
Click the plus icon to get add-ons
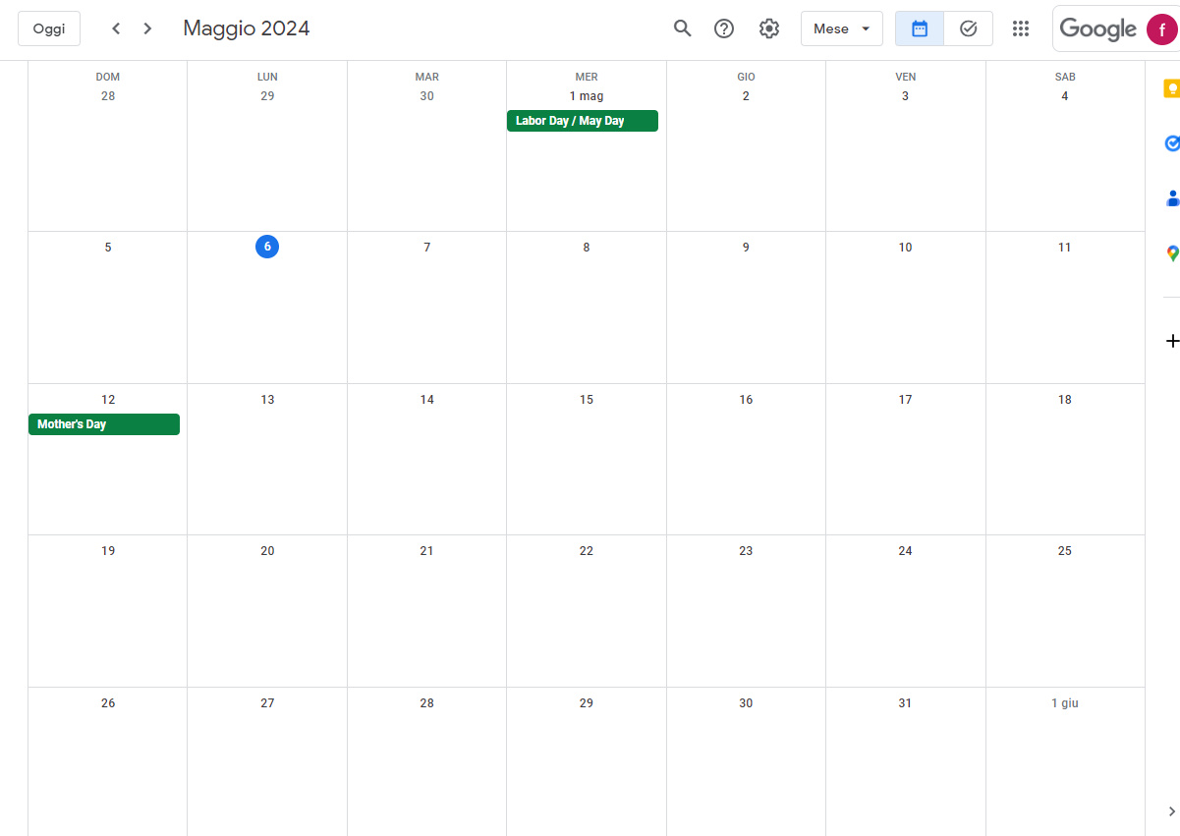[1171, 341]
